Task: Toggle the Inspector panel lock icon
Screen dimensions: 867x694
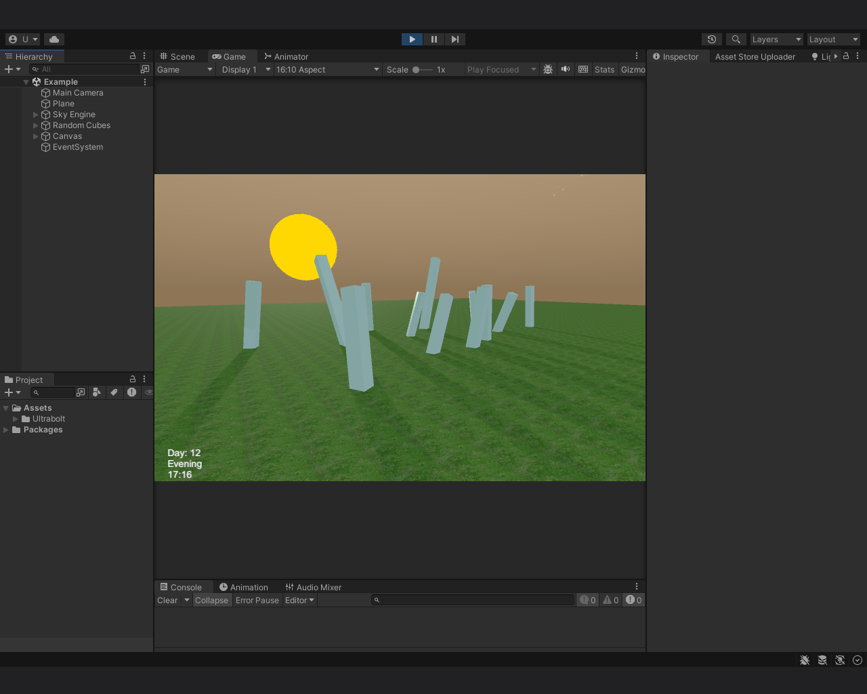Action: [846, 56]
